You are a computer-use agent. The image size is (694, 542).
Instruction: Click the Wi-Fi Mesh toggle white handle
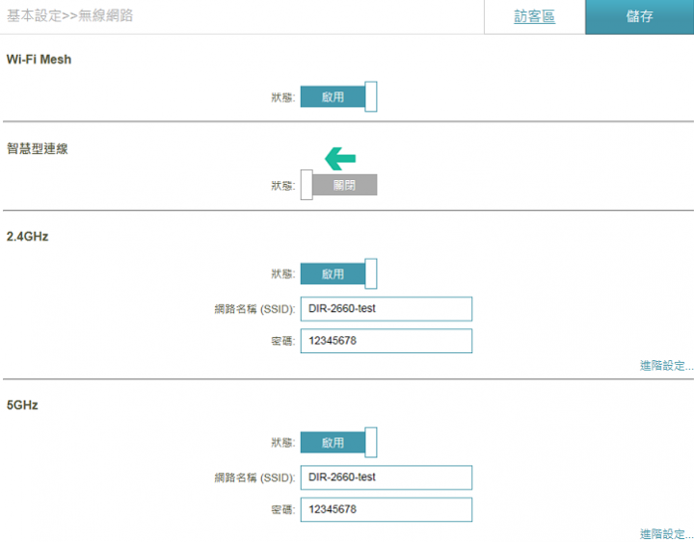pos(371,96)
